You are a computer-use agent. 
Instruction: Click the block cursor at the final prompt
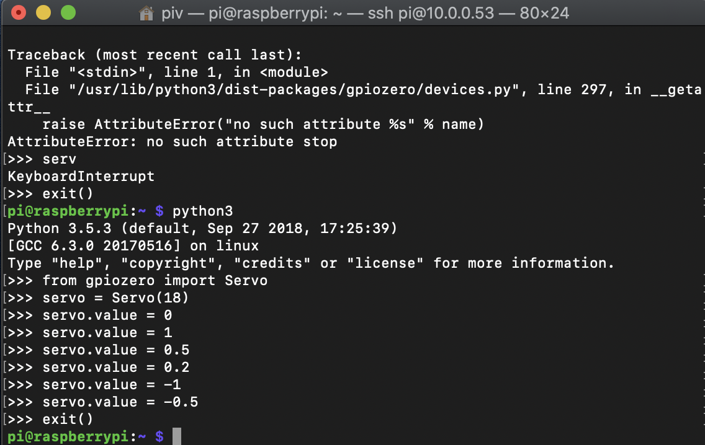(177, 436)
